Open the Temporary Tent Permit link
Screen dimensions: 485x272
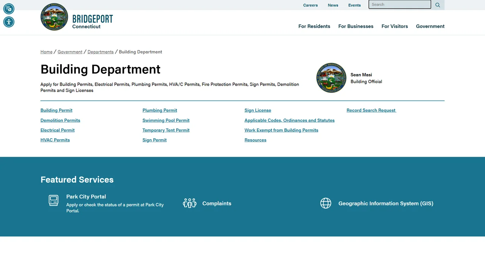[166, 130]
